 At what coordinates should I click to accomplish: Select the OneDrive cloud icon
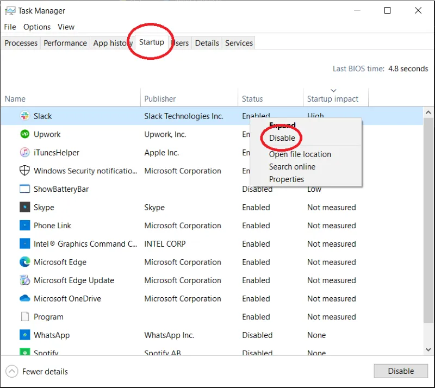coord(24,298)
